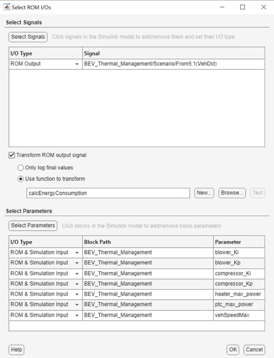This screenshot has height=358, width=274.
Task: Select the blower_Ki parameter cell
Action: (x=239, y=252)
